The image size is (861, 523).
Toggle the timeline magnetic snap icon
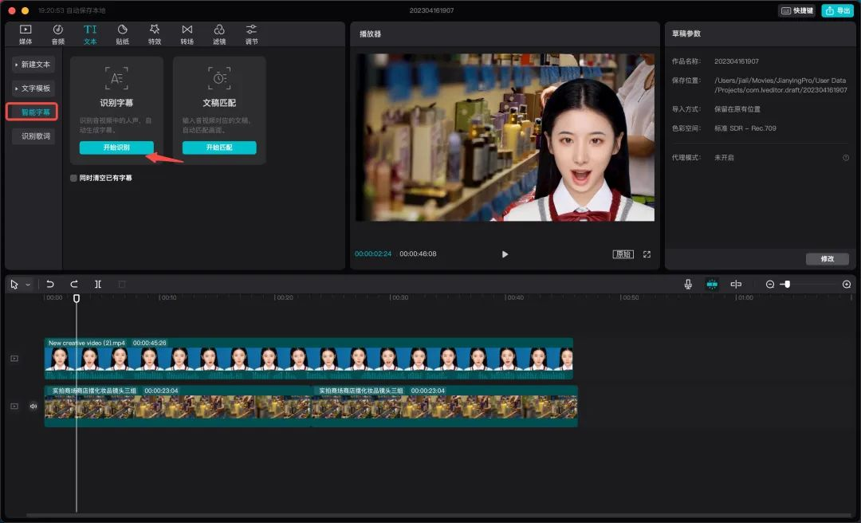click(x=712, y=284)
